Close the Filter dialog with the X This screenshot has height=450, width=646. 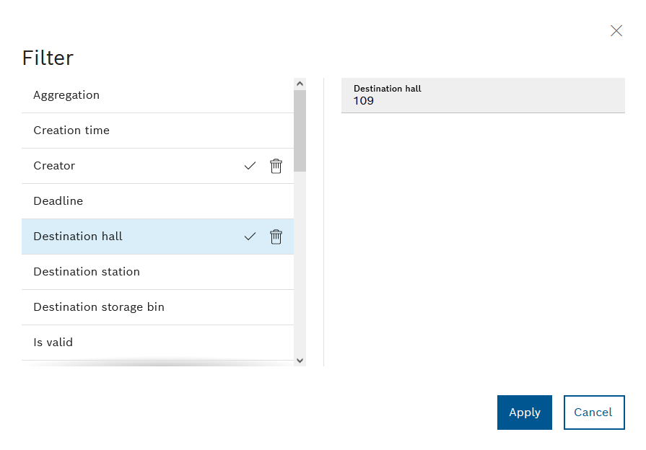point(616,30)
